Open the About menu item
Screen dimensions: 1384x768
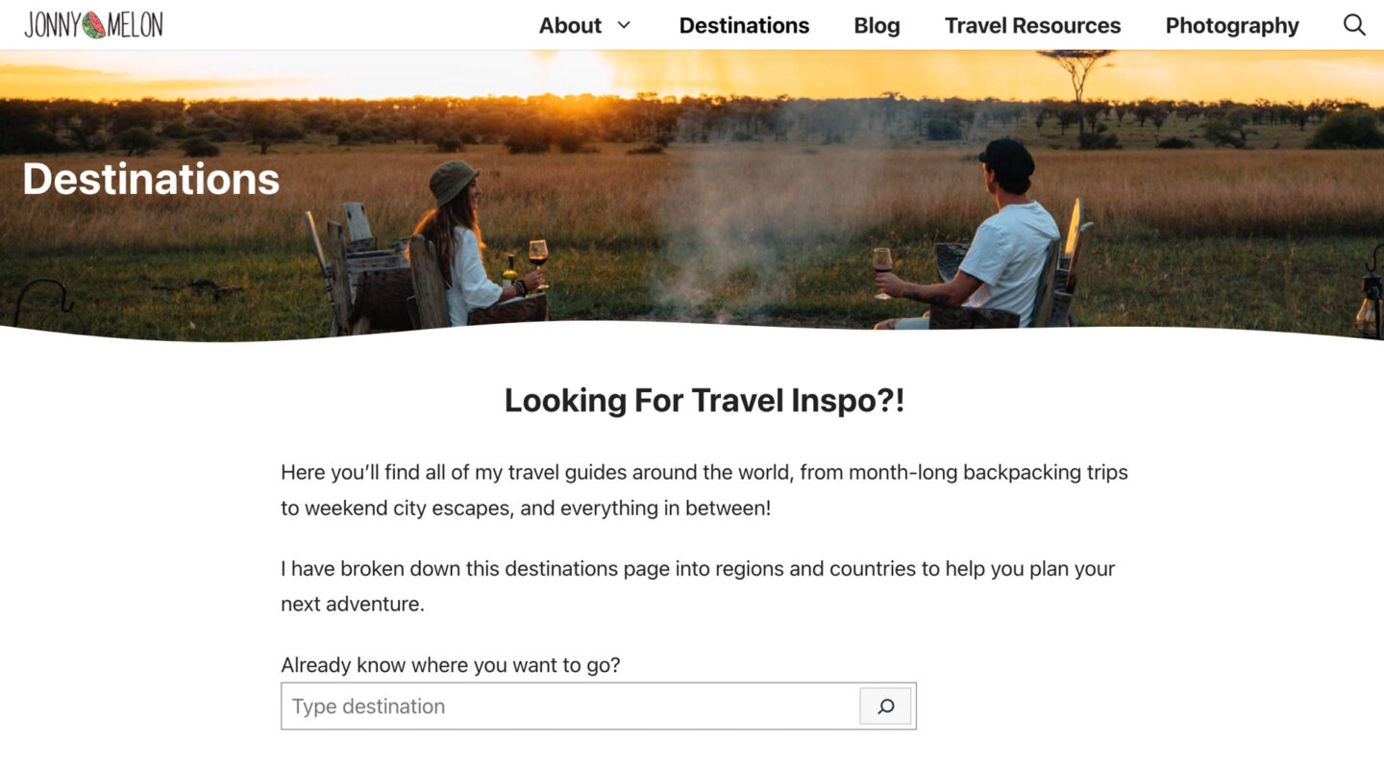[570, 26]
